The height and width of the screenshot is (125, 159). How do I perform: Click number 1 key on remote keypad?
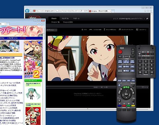140,61
